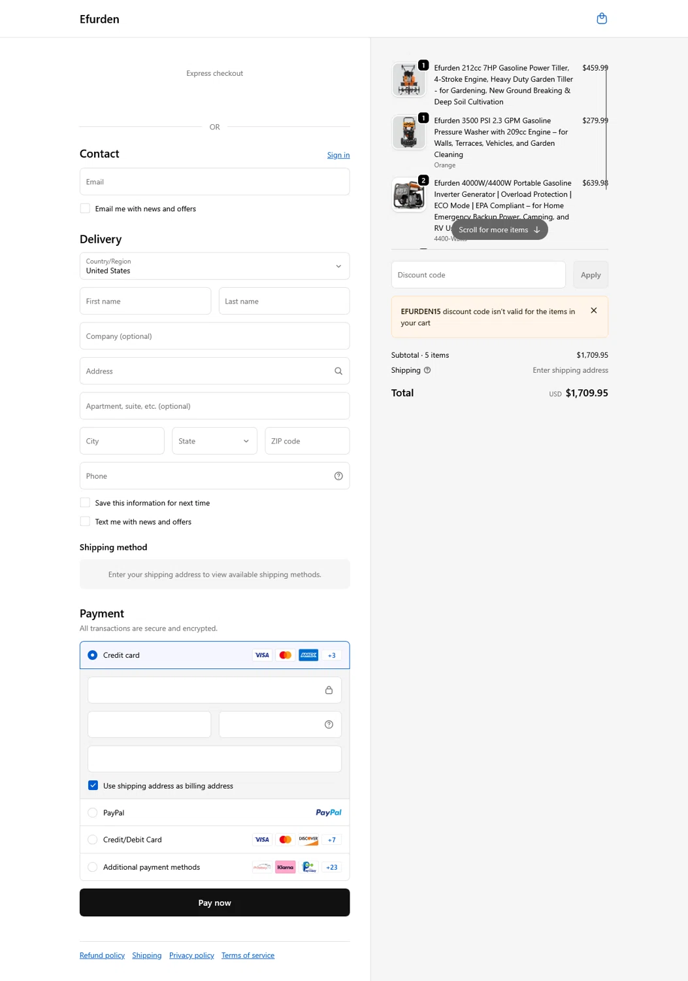Open the Shipping policy link

(x=147, y=955)
